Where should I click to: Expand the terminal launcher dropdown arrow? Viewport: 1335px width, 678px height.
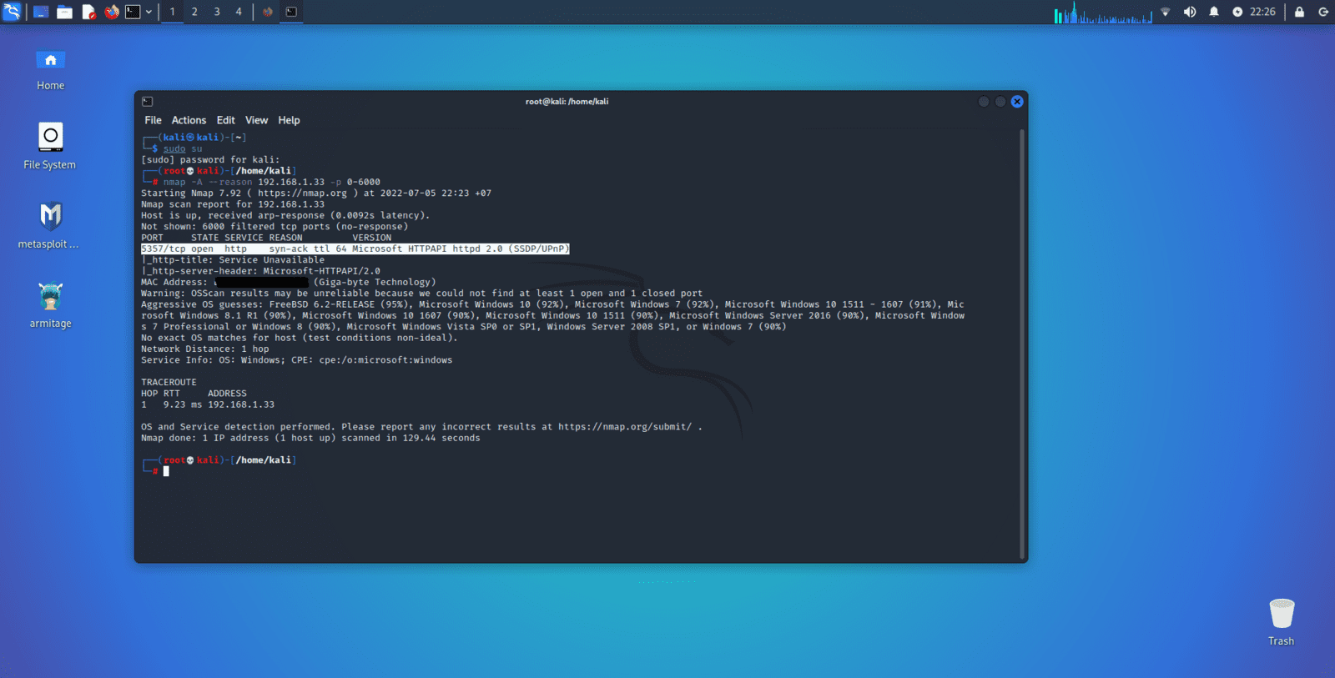[x=149, y=12]
